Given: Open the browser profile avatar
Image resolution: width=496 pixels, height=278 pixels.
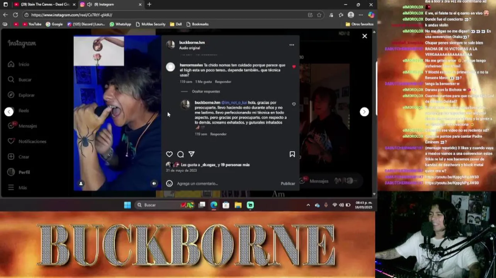Looking at the screenshot, I should pos(351,15).
